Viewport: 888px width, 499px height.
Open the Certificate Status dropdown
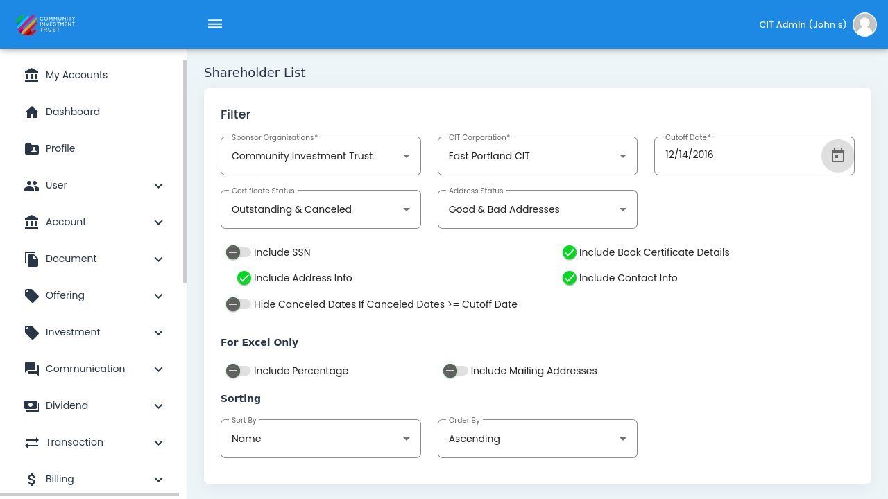click(321, 209)
